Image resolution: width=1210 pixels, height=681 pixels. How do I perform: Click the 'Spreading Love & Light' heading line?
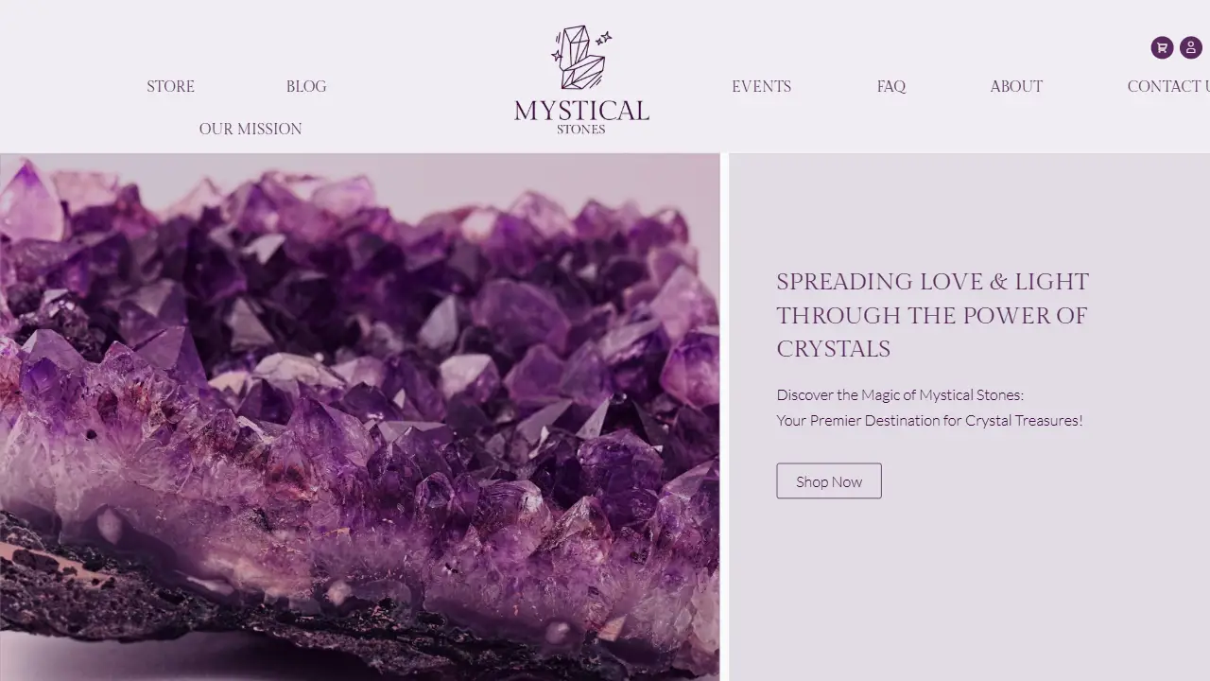(933, 282)
